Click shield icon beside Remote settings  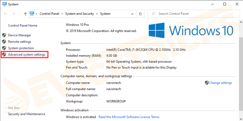tap(4, 42)
